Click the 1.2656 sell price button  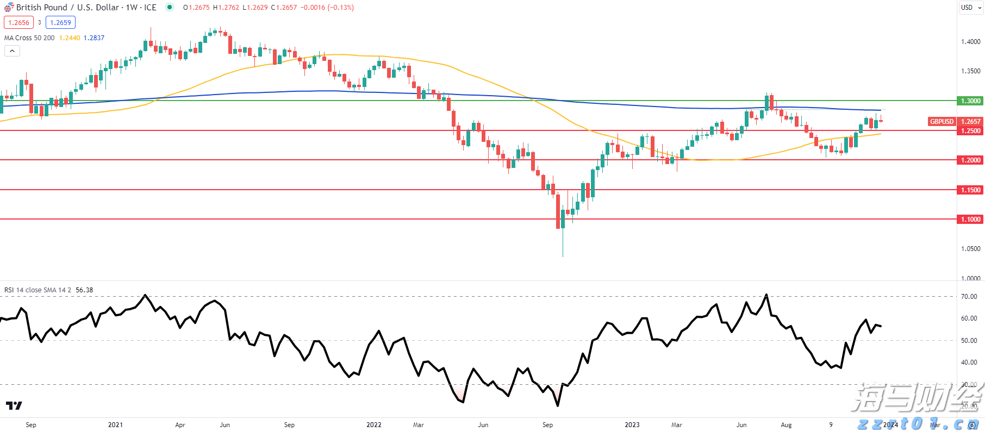point(19,23)
